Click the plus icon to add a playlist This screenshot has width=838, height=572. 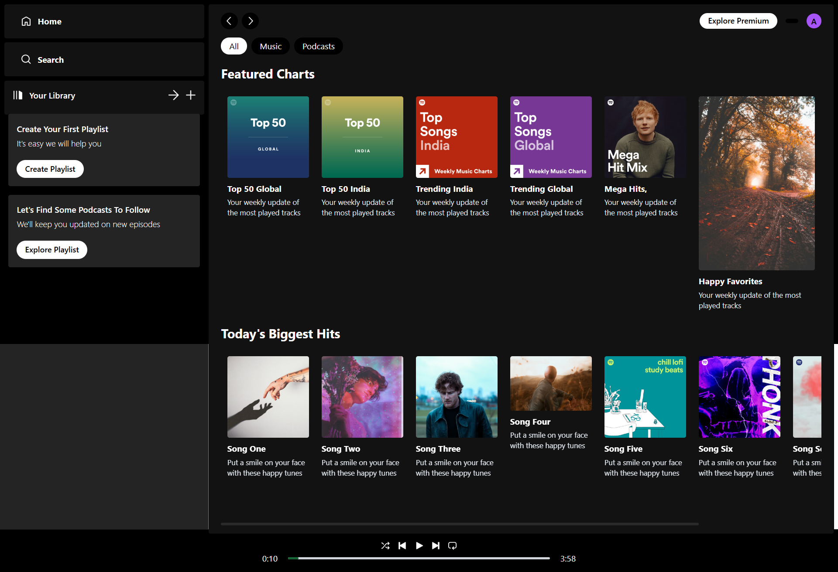point(191,95)
